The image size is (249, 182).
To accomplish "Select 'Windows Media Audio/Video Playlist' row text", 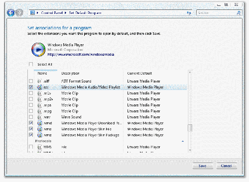I will click(x=91, y=87).
